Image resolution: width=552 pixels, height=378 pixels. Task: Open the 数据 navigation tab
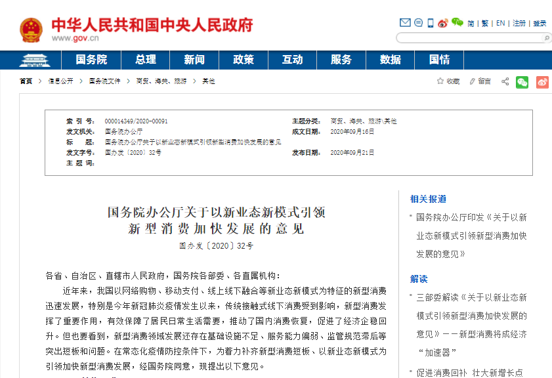(x=390, y=60)
